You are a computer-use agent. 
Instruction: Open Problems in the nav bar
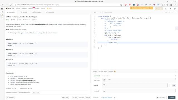(x=24, y=9)
